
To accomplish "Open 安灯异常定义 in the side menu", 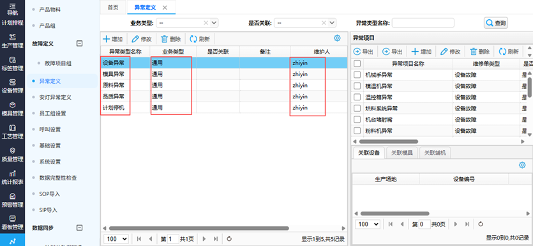I will click(56, 97).
